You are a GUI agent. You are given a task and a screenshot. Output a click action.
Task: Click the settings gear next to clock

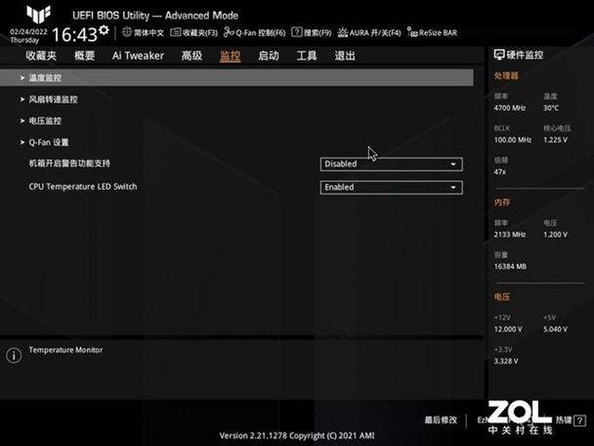coord(104,29)
